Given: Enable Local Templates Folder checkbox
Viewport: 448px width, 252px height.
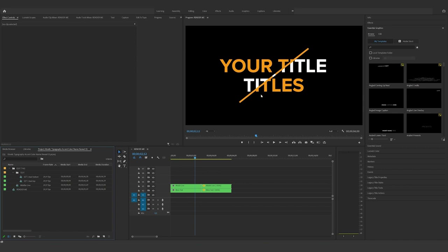Looking at the screenshot, I should [370, 53].
